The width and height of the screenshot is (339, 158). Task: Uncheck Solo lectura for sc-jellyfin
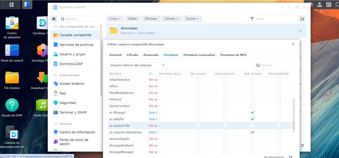coord(253,119)
